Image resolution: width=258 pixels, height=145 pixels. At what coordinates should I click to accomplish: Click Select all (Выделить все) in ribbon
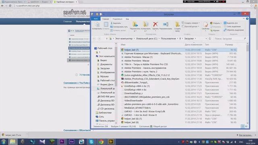pos(231,23)
